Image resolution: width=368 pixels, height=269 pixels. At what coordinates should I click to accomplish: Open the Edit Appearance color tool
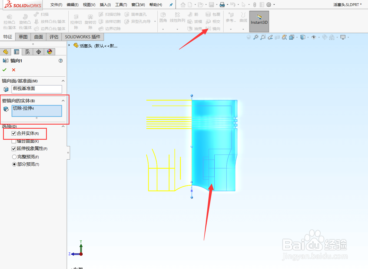click(x=324, y=37)
